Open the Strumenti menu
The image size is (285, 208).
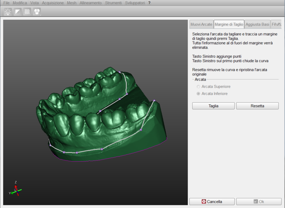(113, 3)
